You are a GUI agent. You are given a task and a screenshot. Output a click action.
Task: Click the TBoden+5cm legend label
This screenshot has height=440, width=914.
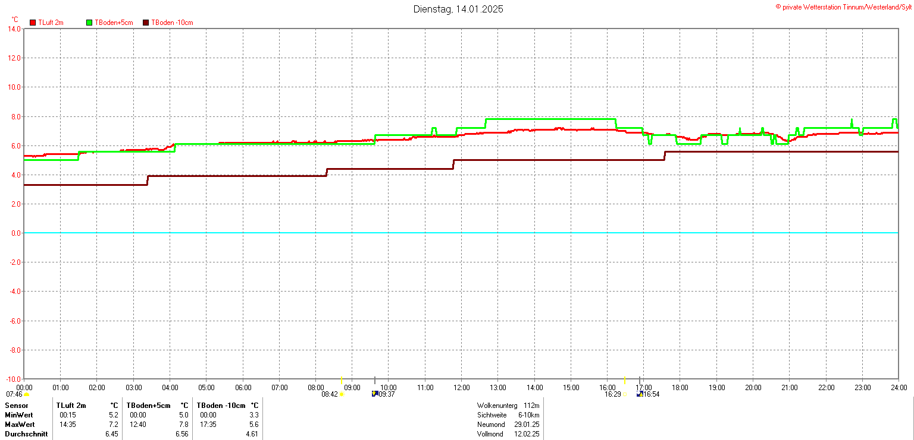click(x=112, y=23)
